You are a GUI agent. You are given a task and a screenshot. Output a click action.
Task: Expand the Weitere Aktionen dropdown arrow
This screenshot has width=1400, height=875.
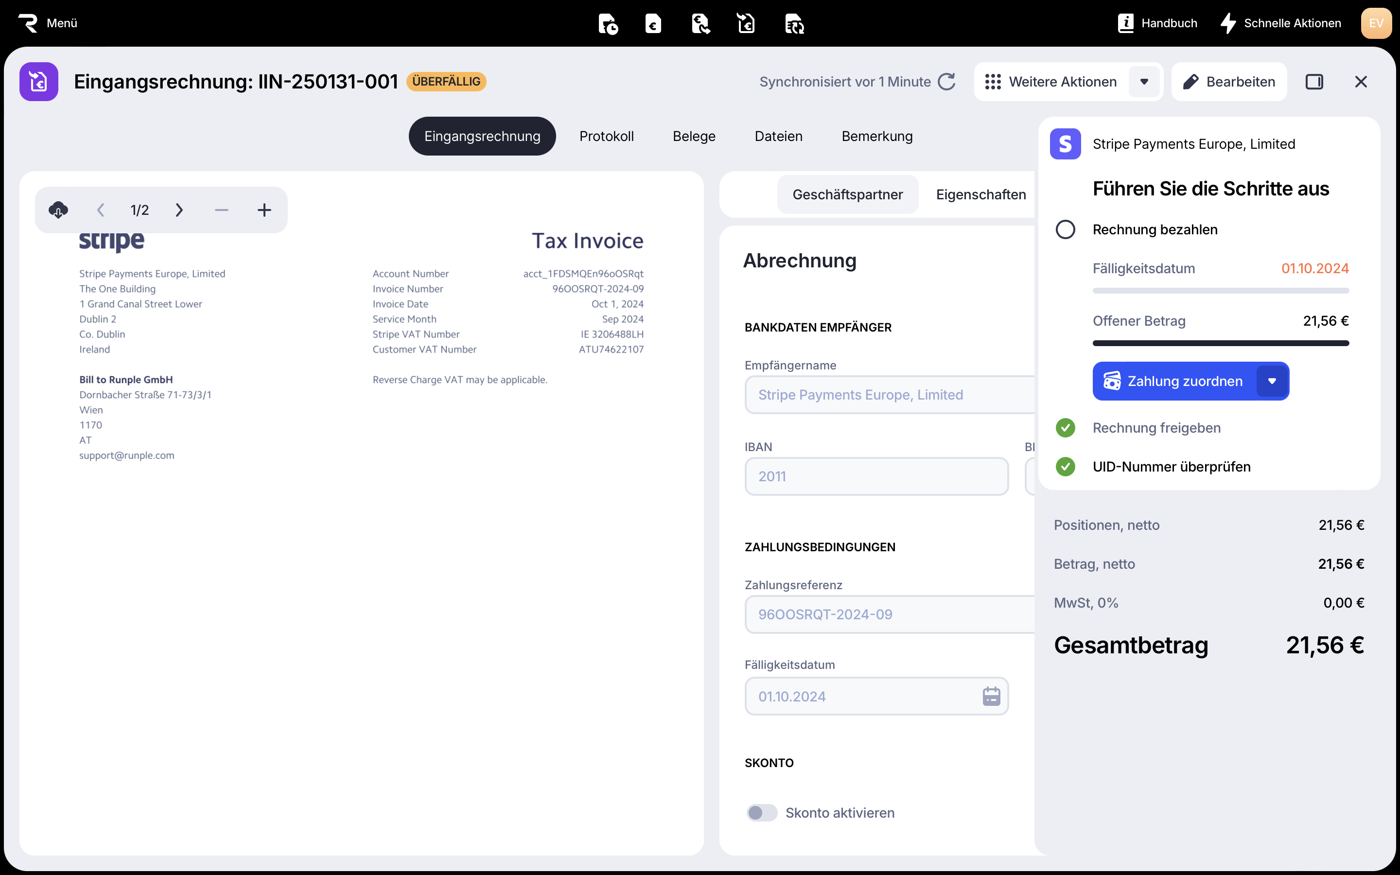pos(1144,82)
